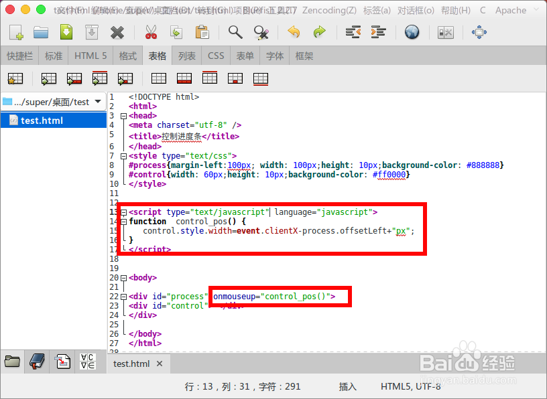
Task: Preview page in browser globe icon
Action: point(412,32)
